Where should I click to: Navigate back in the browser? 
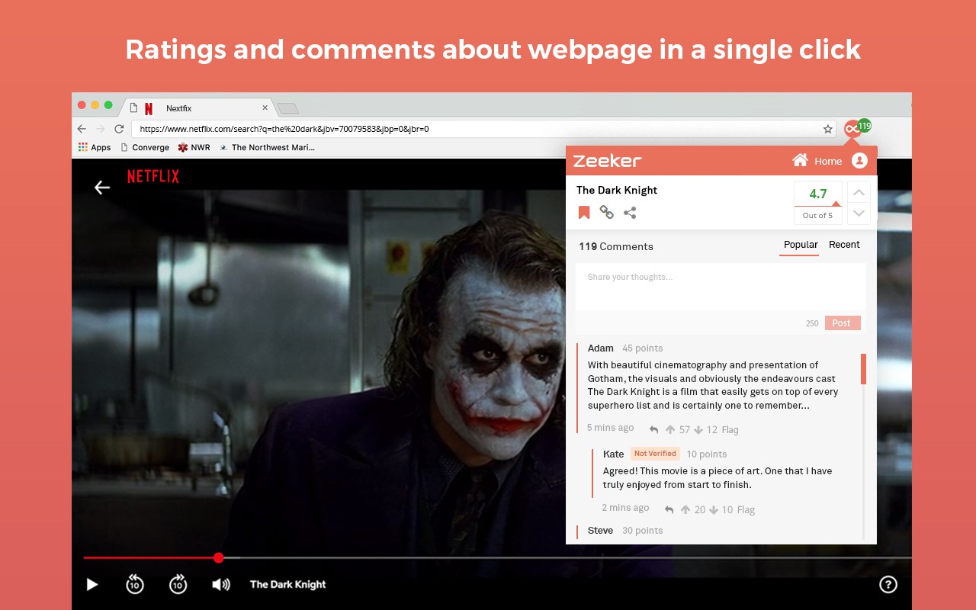point(82,129)
